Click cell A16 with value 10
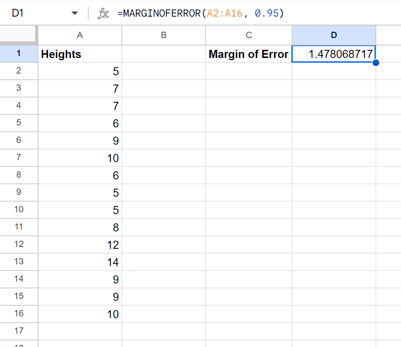401x347 pixels. click(80, 314)
